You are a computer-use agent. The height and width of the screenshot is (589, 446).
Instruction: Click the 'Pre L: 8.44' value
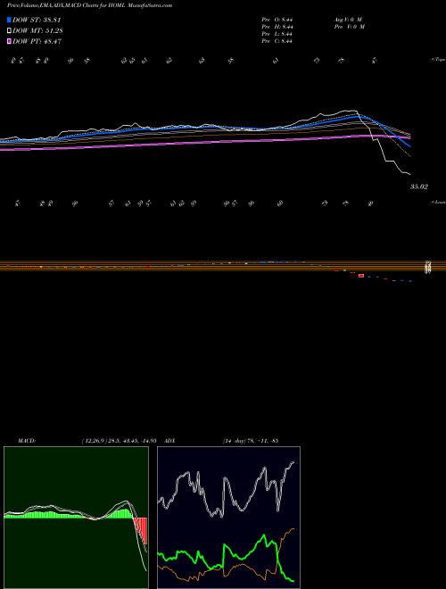tap(277, 34)
